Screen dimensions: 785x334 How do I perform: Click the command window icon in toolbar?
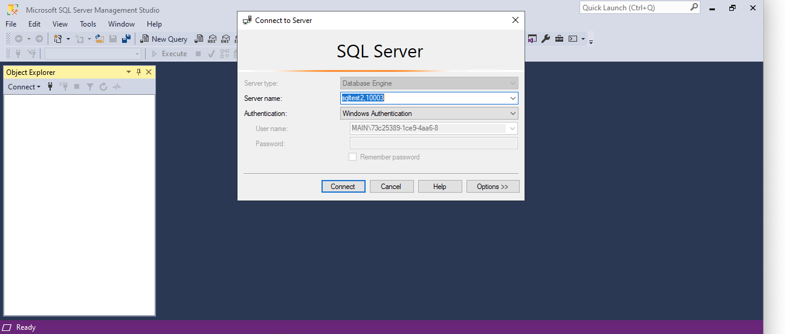[x=573, y=39]
